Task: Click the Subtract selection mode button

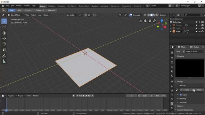Action: 28,10
